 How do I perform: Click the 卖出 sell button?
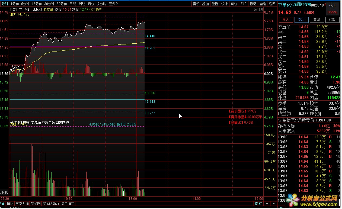pyautogui.click(x=301, y=20)
